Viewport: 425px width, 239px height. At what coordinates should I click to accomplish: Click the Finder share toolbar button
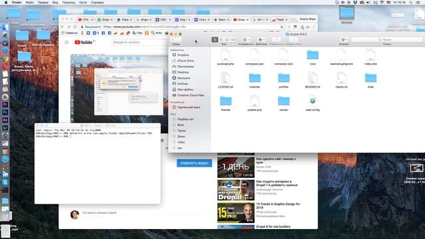[x=276, y=40]
